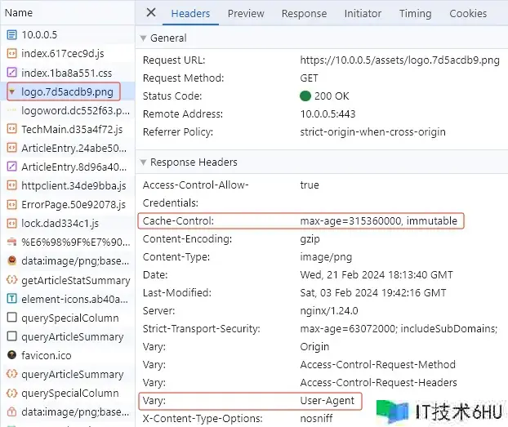Click the Request URL value
The height and width of the screenshot is (427, 508).
399,60
